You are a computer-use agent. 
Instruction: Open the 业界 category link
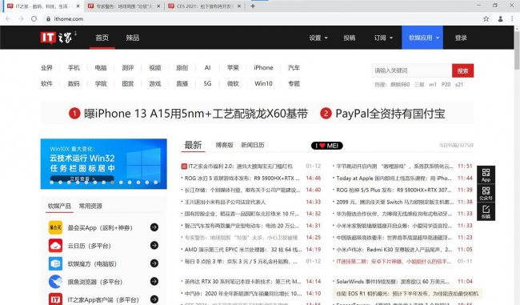(x=46, y=68)
